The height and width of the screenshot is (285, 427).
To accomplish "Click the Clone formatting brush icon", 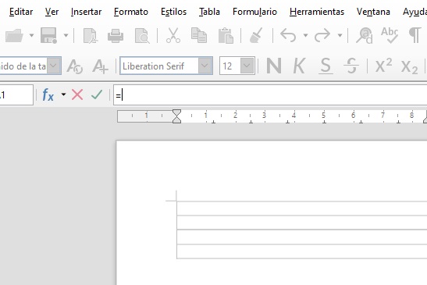I will point(256,35).
